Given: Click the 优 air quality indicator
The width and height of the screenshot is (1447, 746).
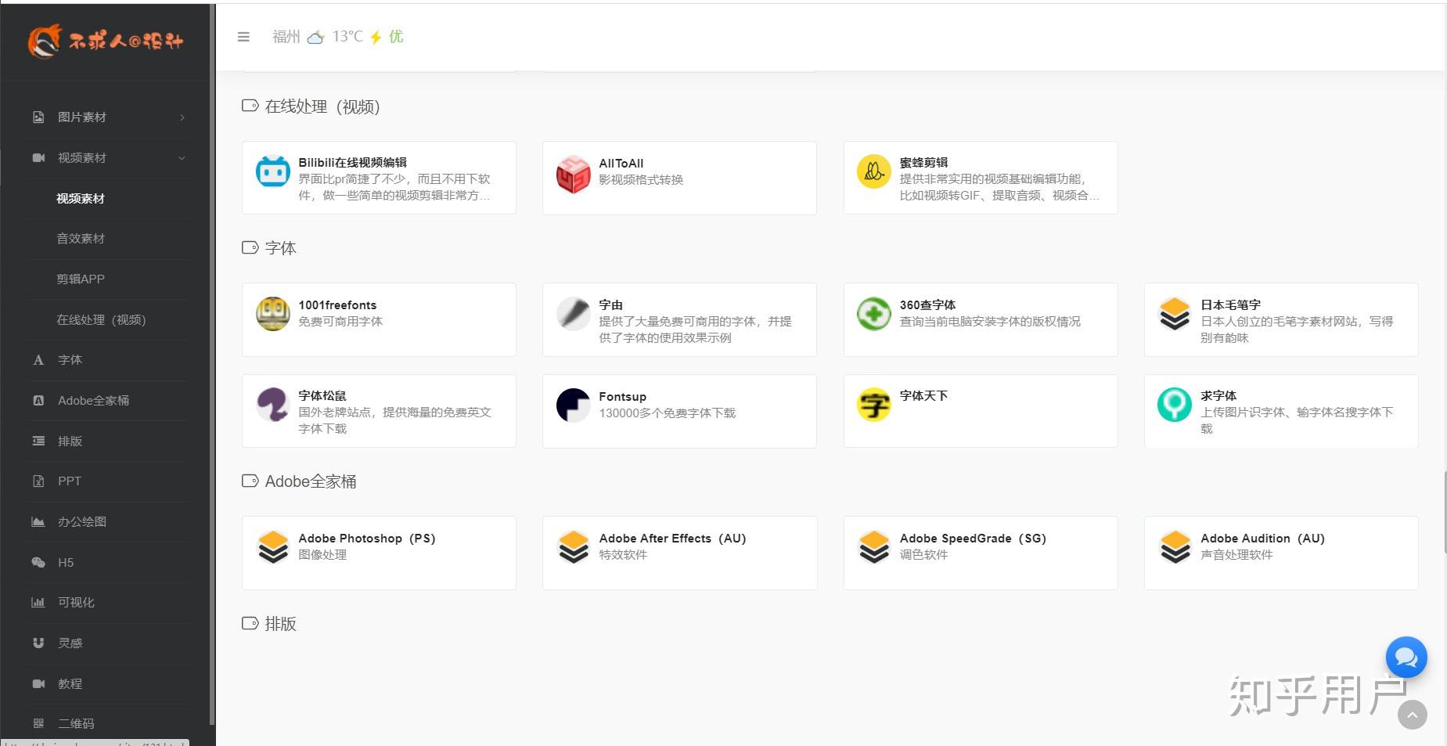Looking at the screenshot, I should click(x=396, y=37).
